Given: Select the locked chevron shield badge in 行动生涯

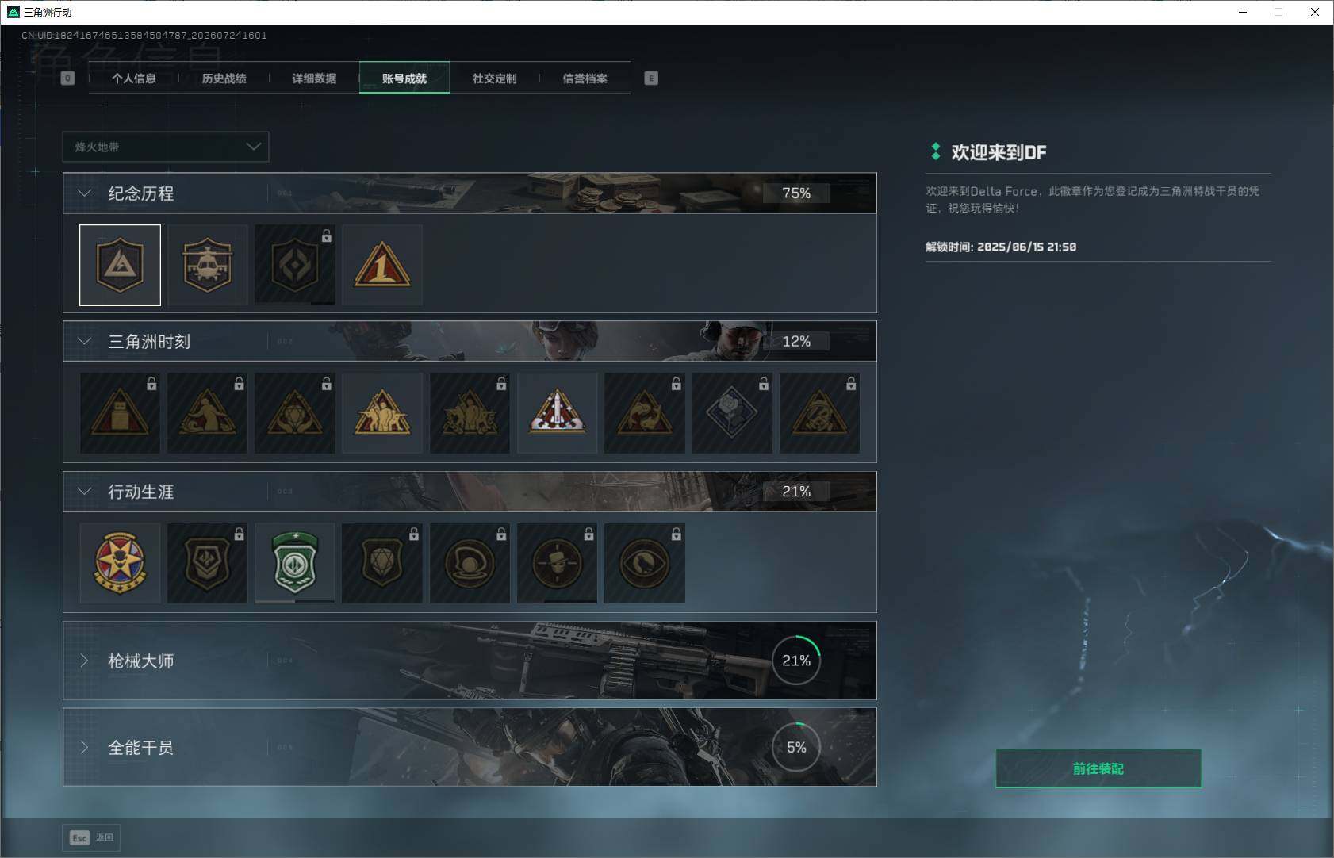Looking at the screenshot, I should (207, 563).
